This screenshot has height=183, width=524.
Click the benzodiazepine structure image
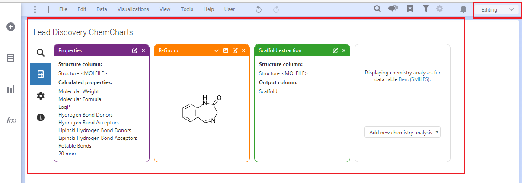201,108
